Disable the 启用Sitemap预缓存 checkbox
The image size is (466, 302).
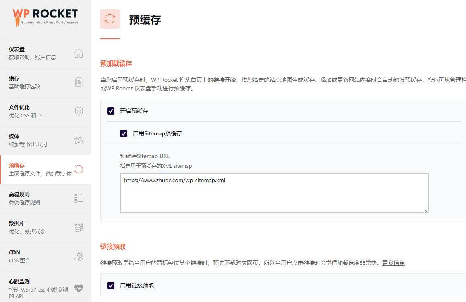coord(124,133)
